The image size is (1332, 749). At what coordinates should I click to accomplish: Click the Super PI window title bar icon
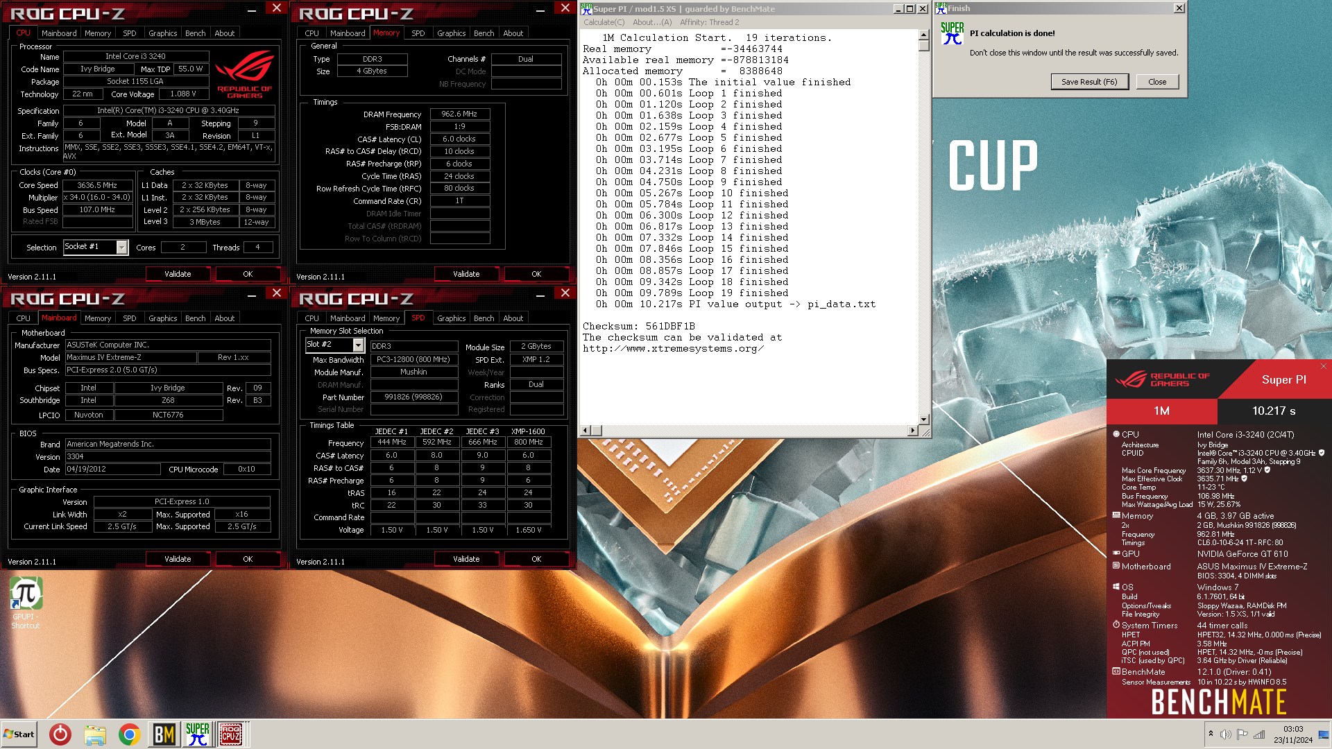pyautogui.click(x=586, y=8)
